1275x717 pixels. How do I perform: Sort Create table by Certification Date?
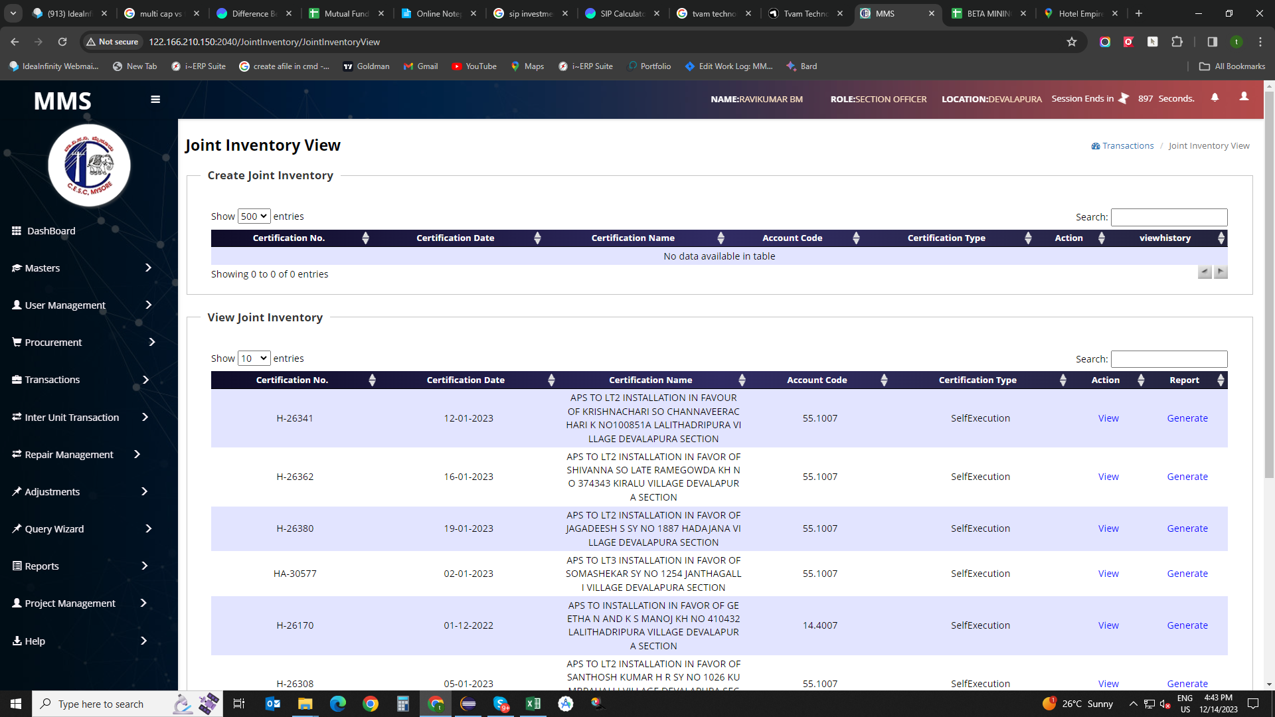pyautogui.click(x=459, y=238)
